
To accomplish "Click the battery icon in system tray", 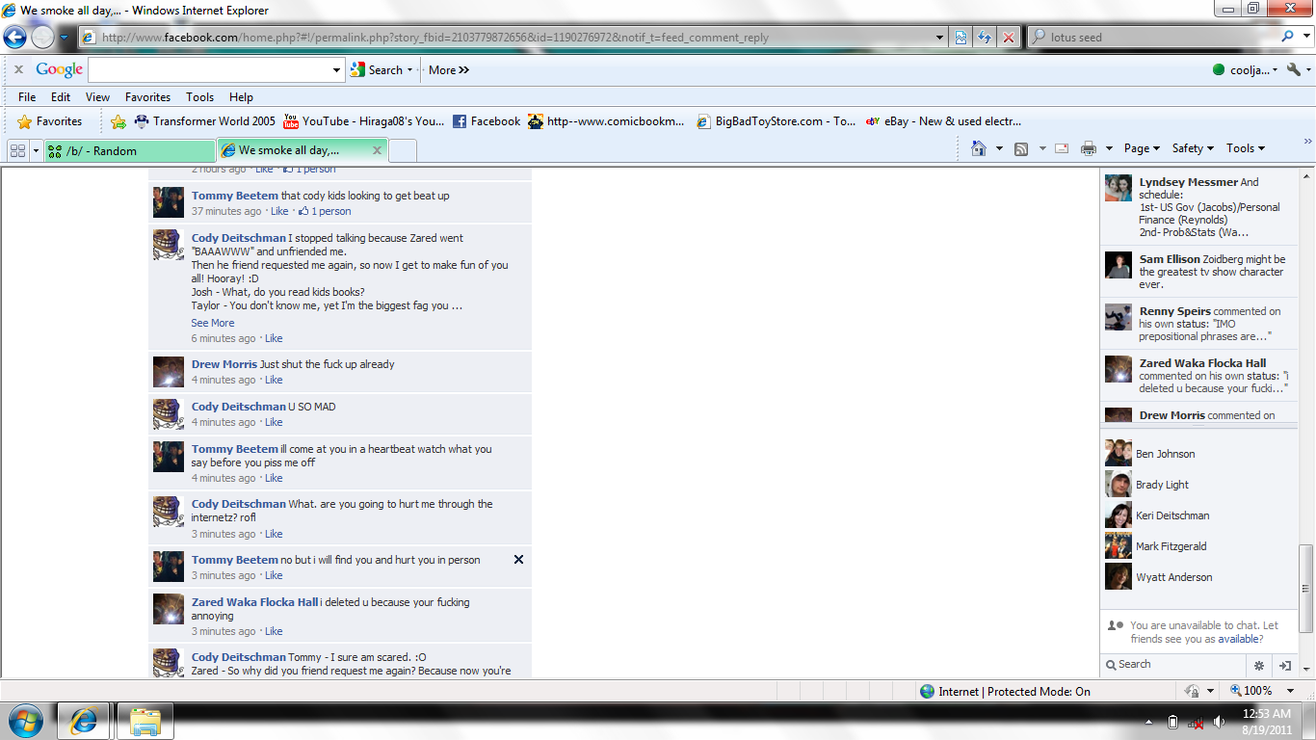I will pos(1172,721).
